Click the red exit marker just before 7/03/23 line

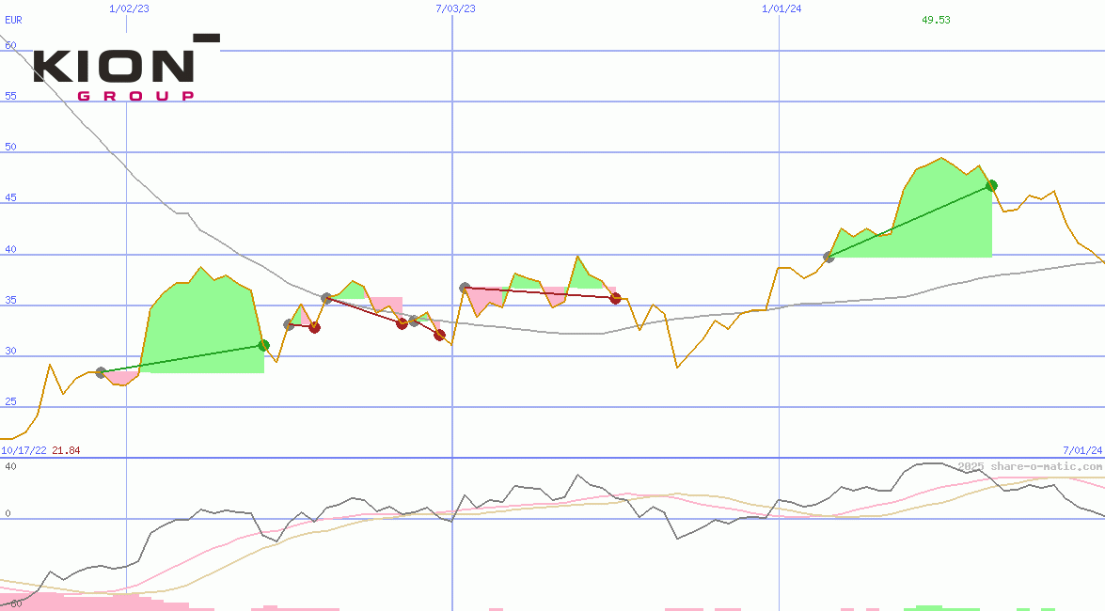point(439,335)
